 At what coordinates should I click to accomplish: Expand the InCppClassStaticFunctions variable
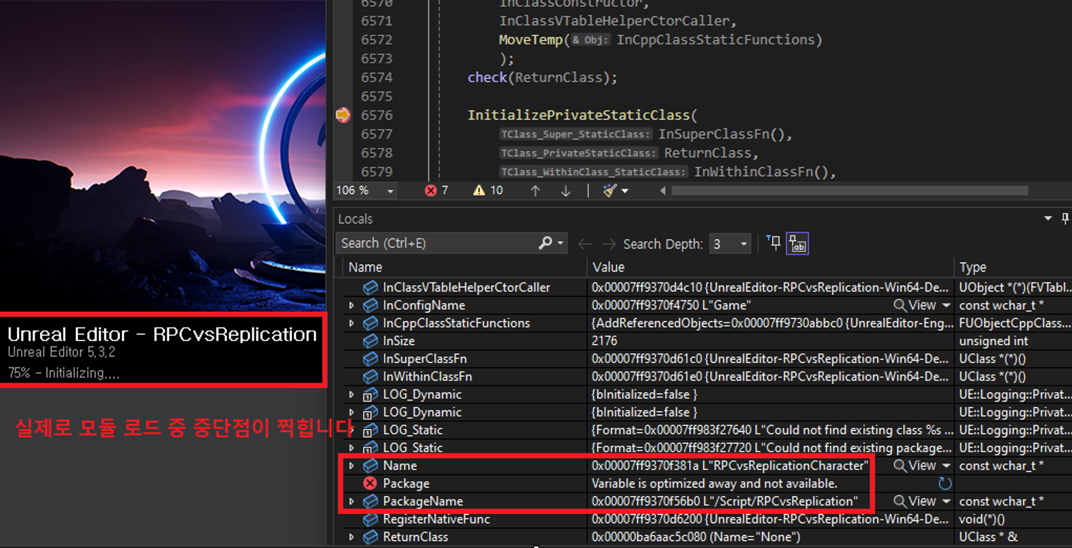click(352, 323)
